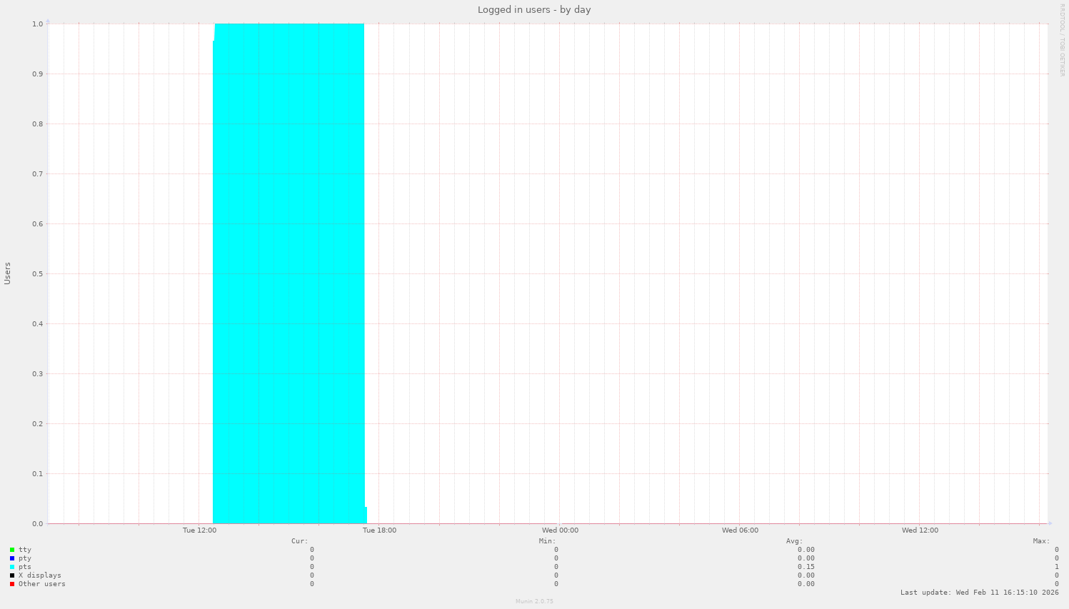Image resolution: width=1069 pixels, height=609 pixels.
Task: Click the 'Max:' column header
Action: [1041, 541]
